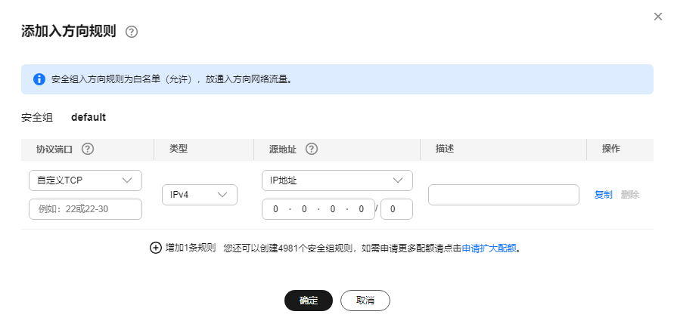
Task: Click the subnet mask field after slash
Action: [396, 209]
